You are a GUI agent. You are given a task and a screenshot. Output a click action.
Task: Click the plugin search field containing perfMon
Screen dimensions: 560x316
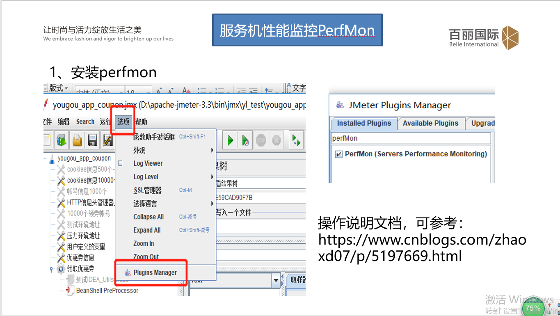[411, 138]
